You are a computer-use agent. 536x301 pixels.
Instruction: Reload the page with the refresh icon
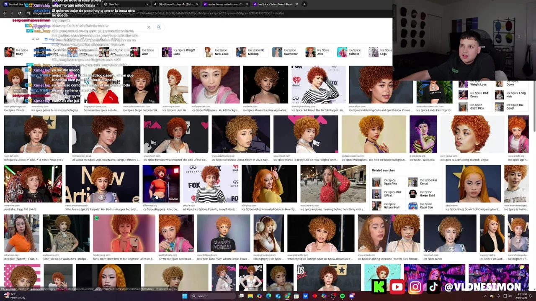pyautogui.click(x=19, y=13)
